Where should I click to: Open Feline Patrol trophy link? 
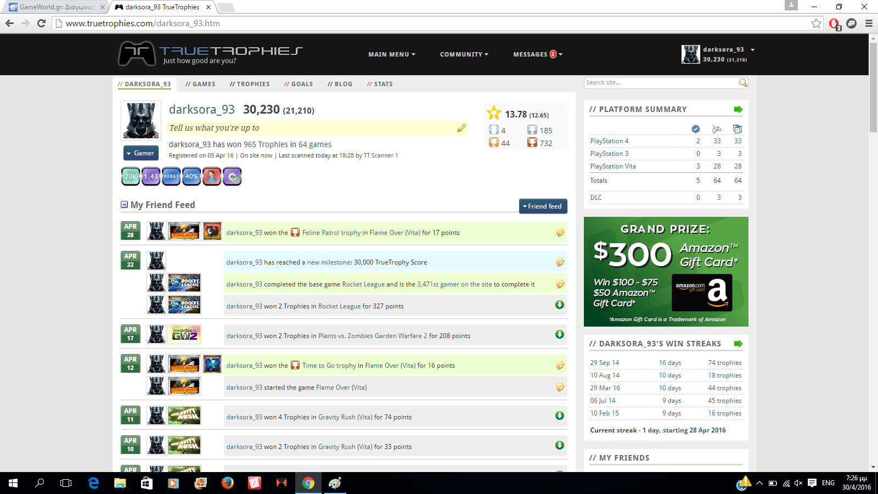point(331,233)
